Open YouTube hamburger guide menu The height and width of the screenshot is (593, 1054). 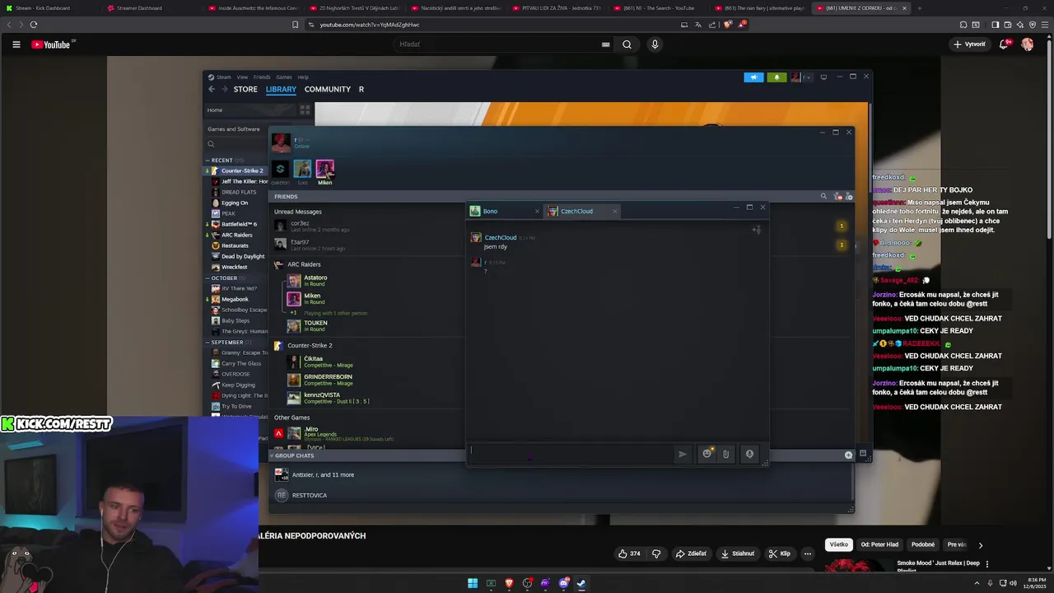click(16, 44)
